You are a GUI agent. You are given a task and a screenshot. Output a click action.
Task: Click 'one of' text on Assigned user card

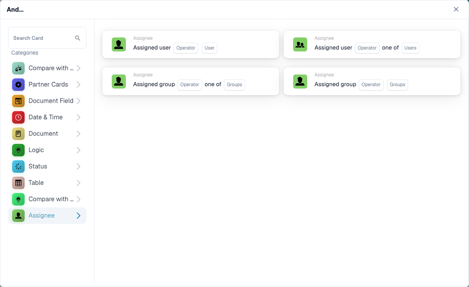pyautogui.click(x=390, y=48)
